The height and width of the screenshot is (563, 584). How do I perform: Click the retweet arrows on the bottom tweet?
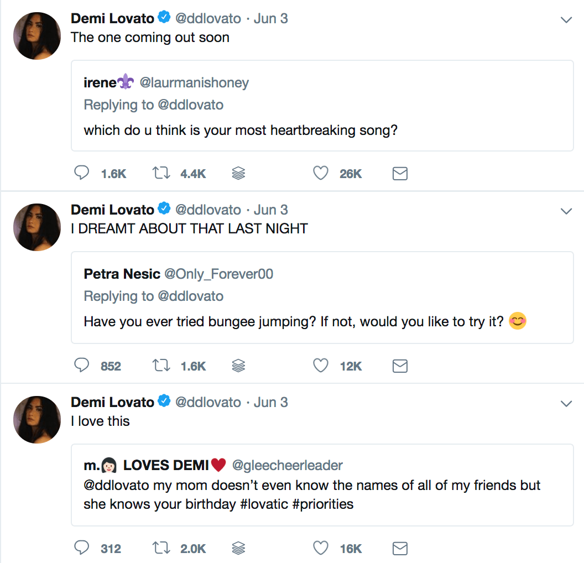(161, 548)
